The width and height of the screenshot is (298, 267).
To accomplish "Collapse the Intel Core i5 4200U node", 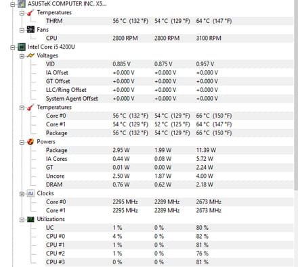I will coord(13,47).
